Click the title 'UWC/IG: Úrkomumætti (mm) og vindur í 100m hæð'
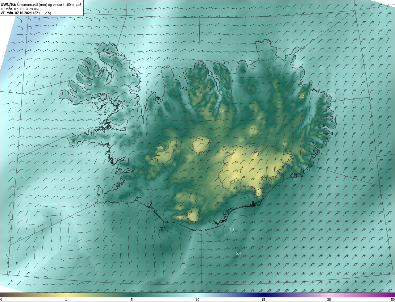395x302 pixels. (41, 4)
